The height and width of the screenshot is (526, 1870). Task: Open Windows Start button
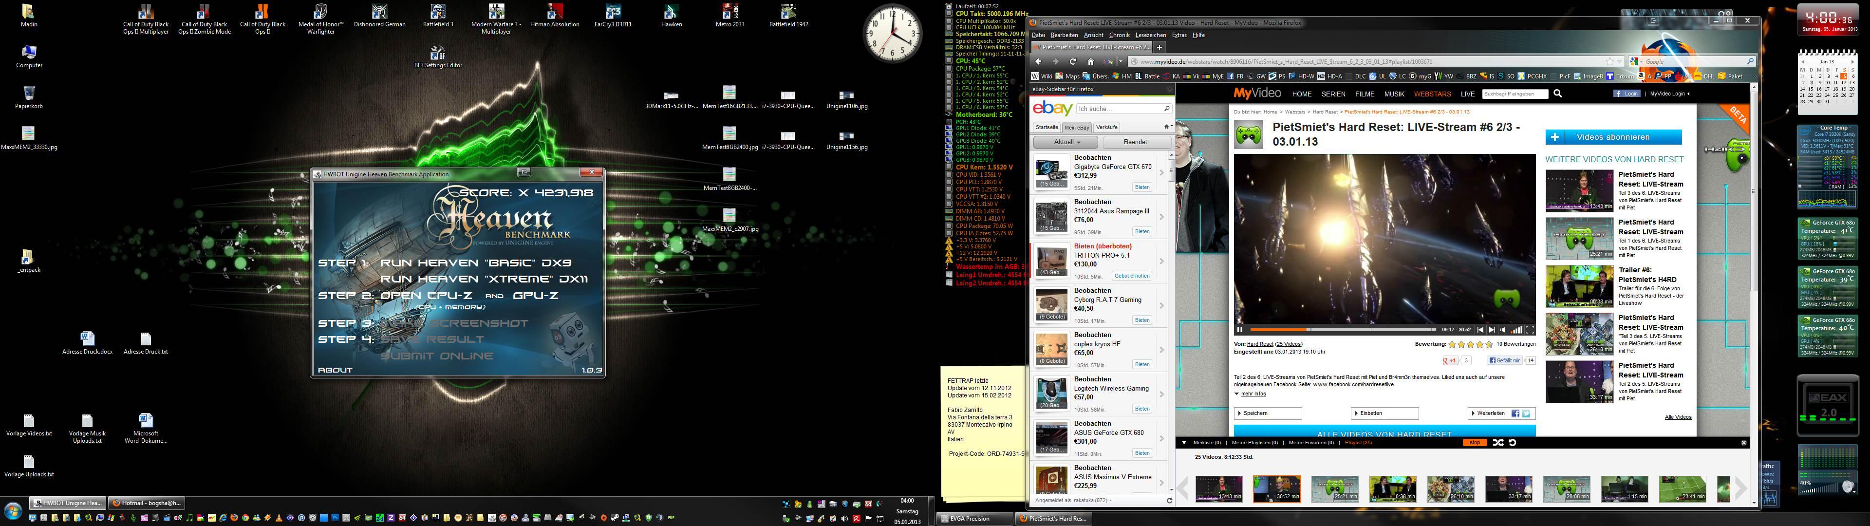pyautogui.click(x=13, y=510)
